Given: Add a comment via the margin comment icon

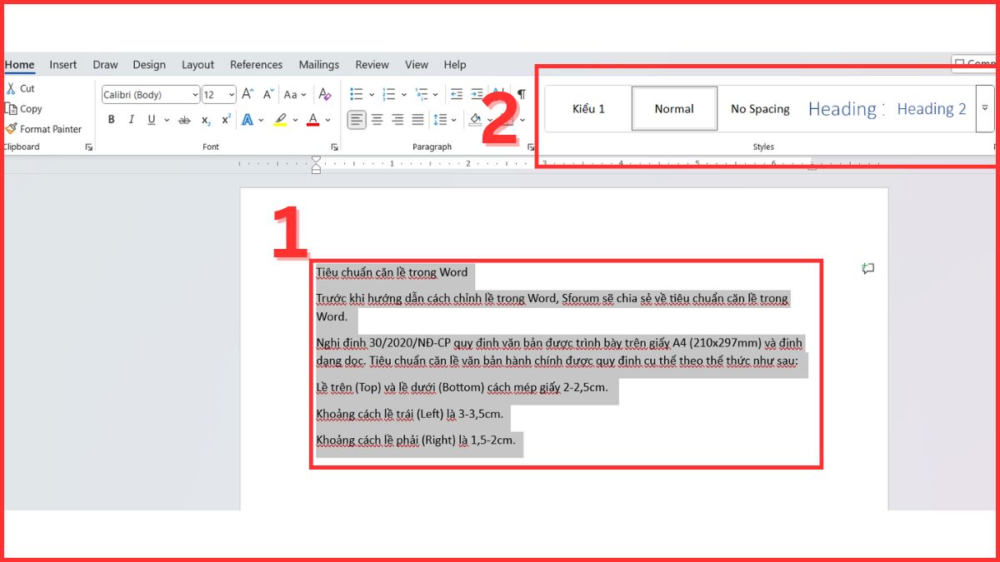Looking at the screenshot, I should [x=867, y=269].
